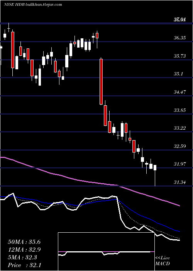This screenshot has width=193, height=271.
Task: Click the large red gap-down candlestick
Action: point(101,82)
